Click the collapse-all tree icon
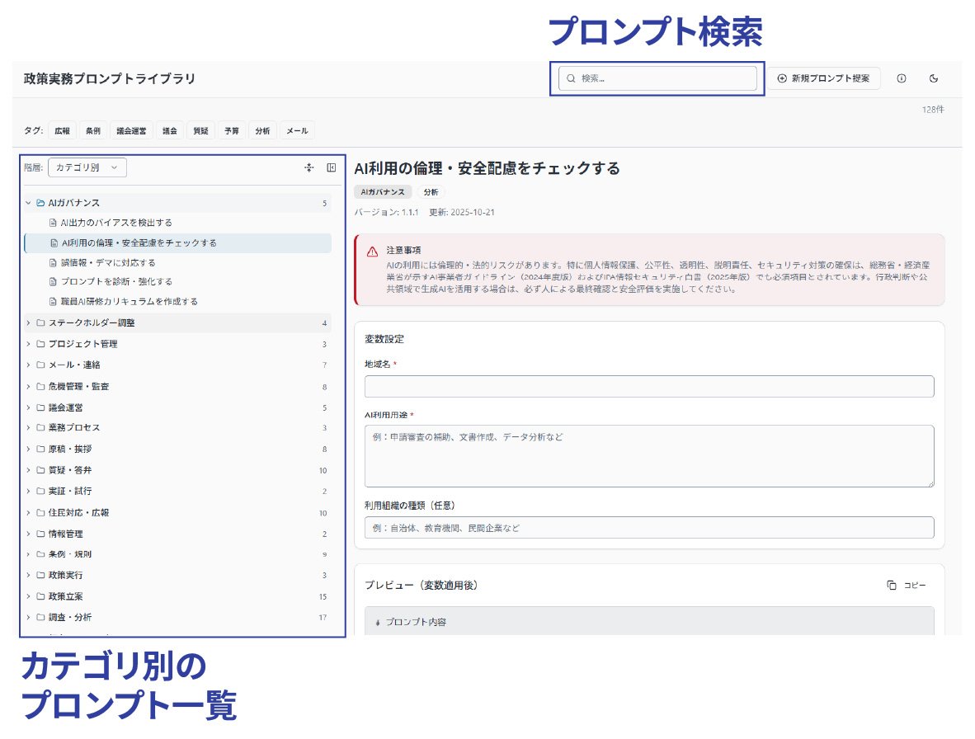The width and height of the screenshot is (975, 739). pyautogui.click(x=309, y=167)
